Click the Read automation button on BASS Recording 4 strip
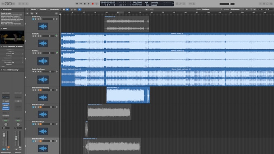This screenshot has width=274, height=154. click(x=6, y=121)
